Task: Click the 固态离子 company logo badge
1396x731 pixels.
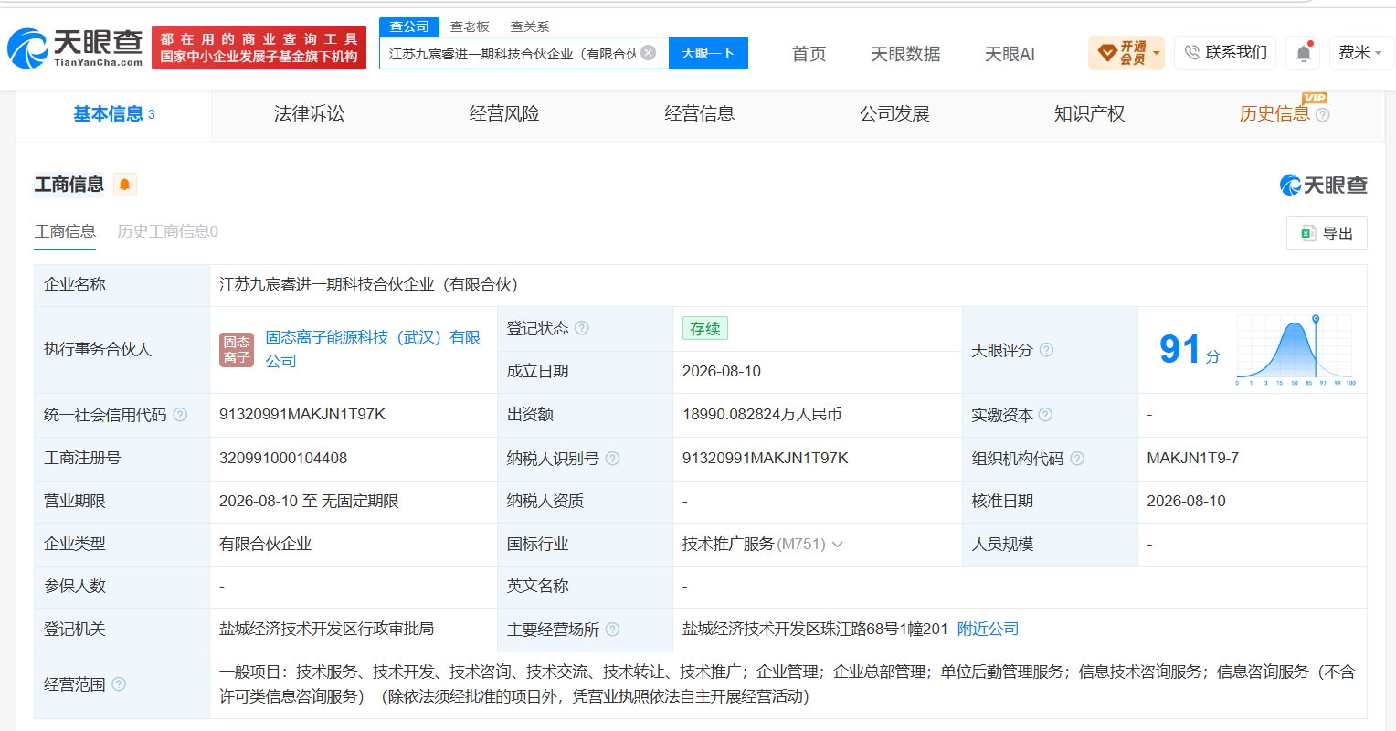Action: pyautogui.click(x=237, y=349)
